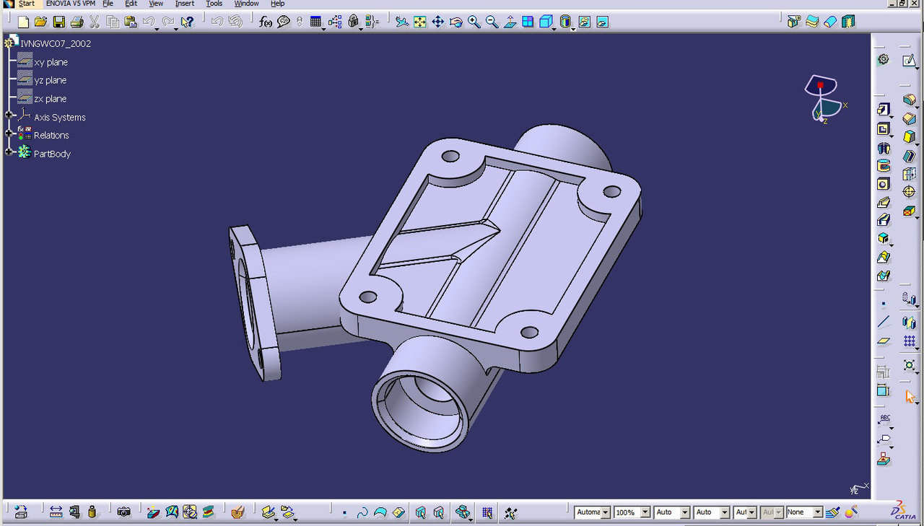Zoom out with the minus magnifier
Viewport: 924px width, 526px height.
[492, 22]
